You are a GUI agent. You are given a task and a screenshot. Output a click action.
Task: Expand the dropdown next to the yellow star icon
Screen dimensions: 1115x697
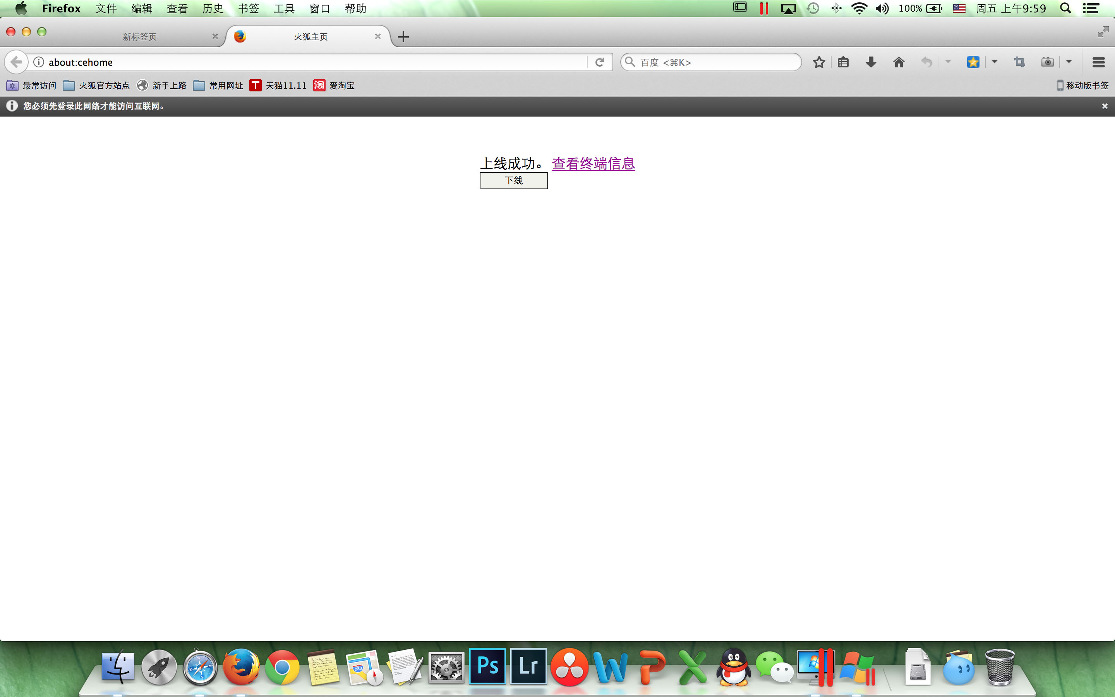pyautogui.click(x=994, y=62)
